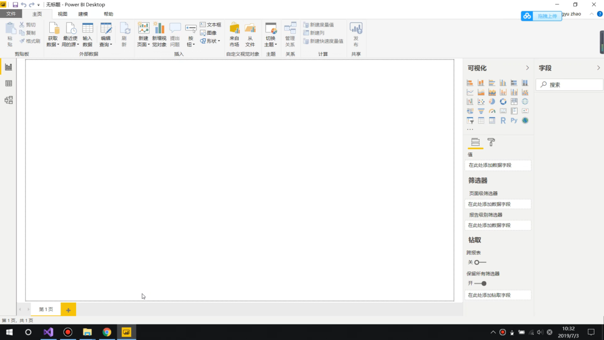Open the Model relationships view in sidebar

[x=9, y=100]
